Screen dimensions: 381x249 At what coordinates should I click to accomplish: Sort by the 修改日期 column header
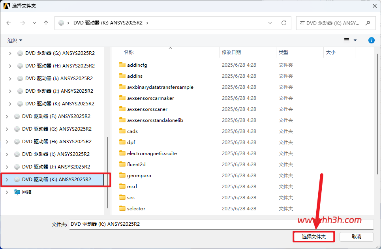coord(231,52)
